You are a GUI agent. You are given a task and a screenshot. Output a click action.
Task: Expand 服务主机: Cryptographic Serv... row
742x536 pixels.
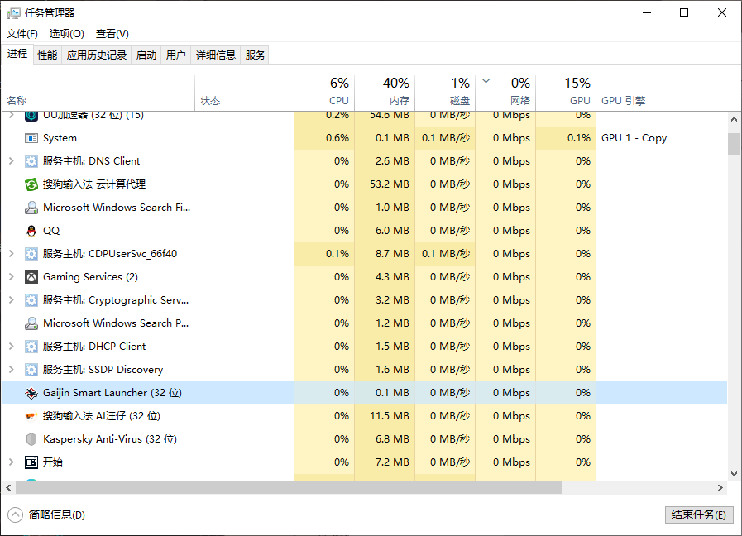point(12,300)
